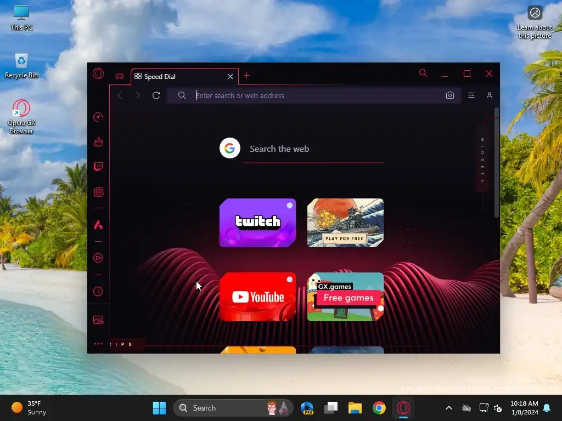This screenshot has width=562, height=421.
Task: Click Opera GX taskbar icon
Action: coord(403,408)
